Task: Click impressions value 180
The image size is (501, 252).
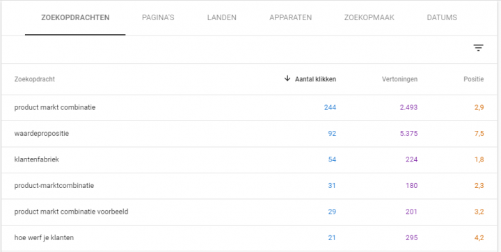Action: (x=411, y=185)
